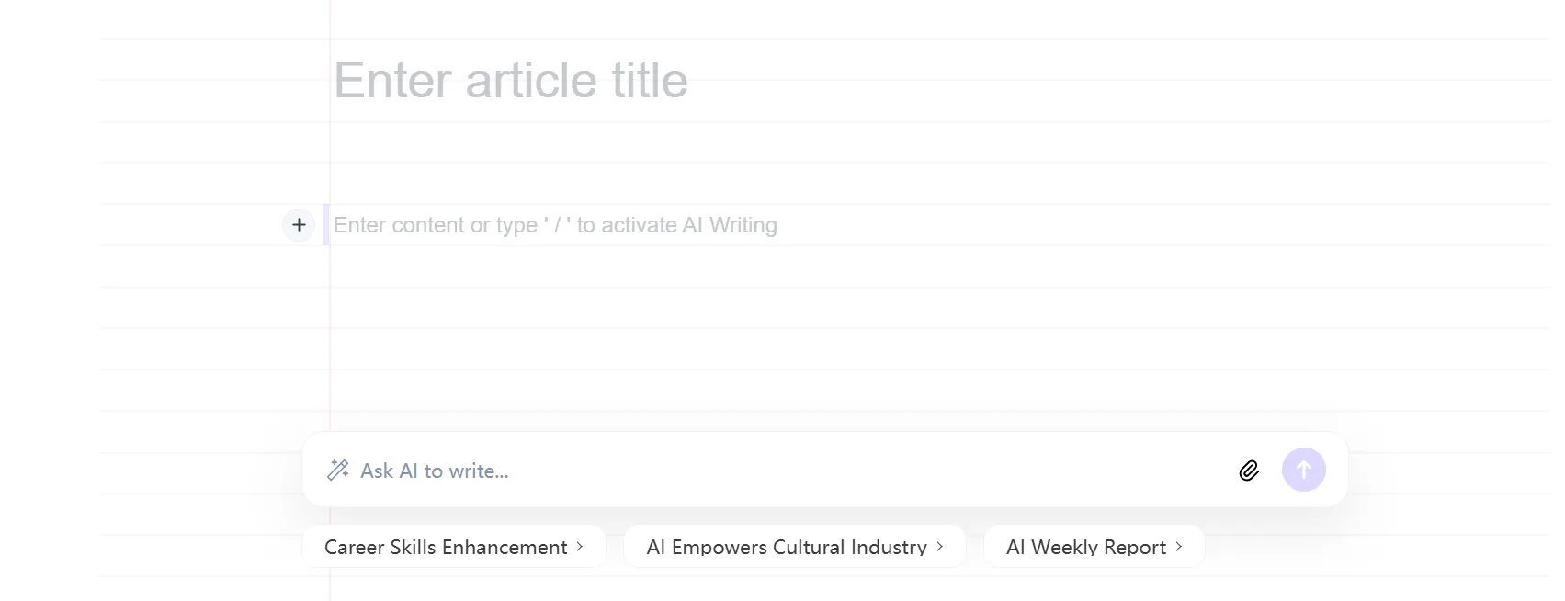Click the Enter content placeholder line

pos(555,225)
